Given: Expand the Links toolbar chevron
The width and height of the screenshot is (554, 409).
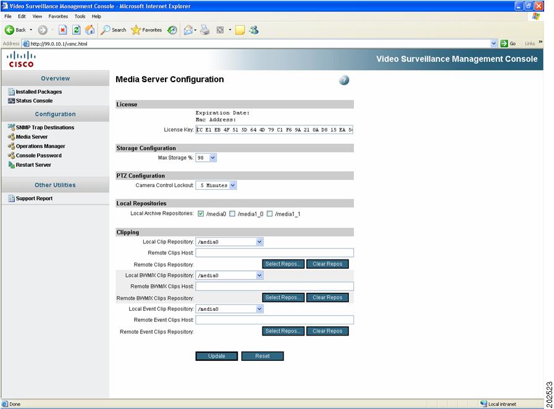Looking at the screenshot, I should pyautogui.click(x=540, y=43).
